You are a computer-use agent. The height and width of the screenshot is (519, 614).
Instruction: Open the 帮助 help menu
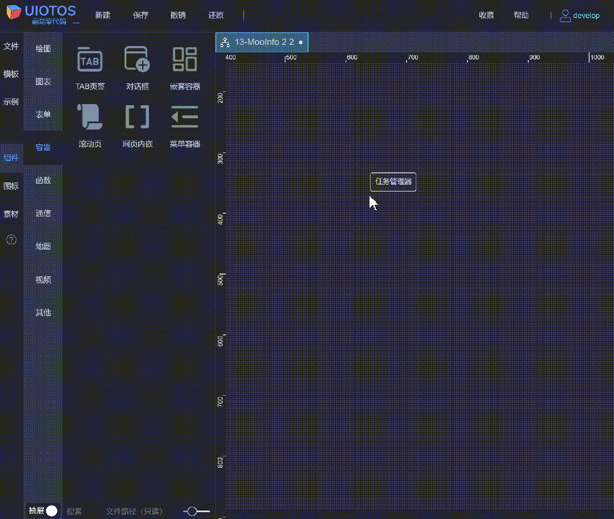521,15
